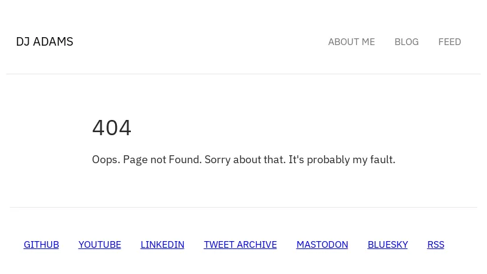Screen dimensions: 487x274
Task: Follow the LINKEDIN footer link
Action: coord(162,244)
